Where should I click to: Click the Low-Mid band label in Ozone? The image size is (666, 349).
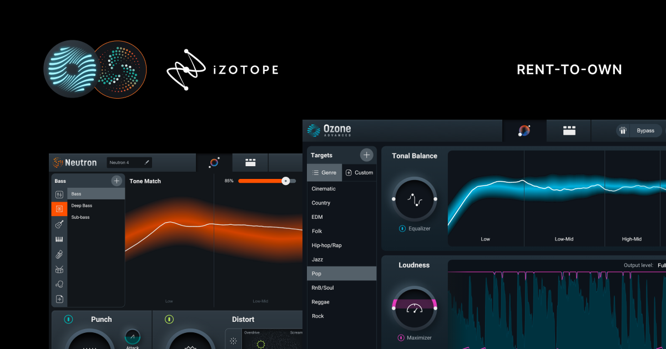[x=564, y=239]
